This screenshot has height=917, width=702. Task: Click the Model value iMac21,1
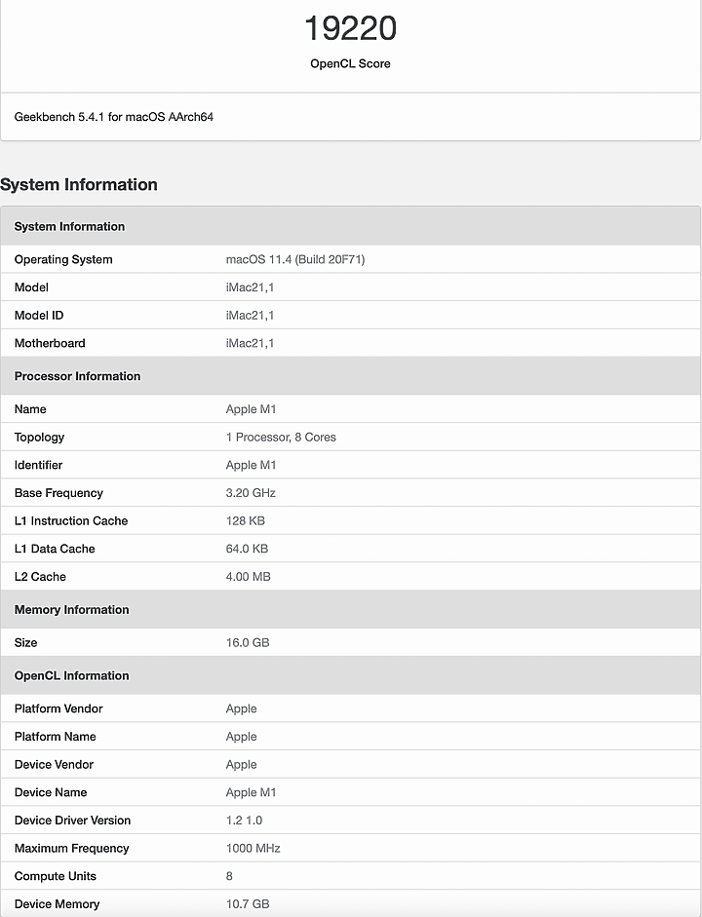250,287
